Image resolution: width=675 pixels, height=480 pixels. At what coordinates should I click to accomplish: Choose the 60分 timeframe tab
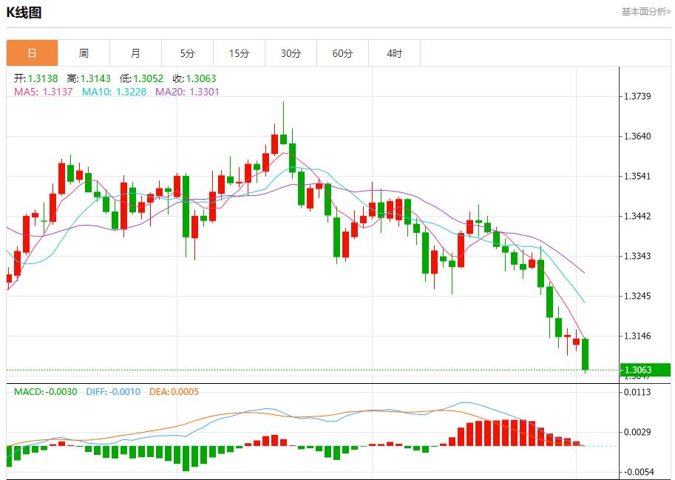pyautogui.click(x=342, y=53)
